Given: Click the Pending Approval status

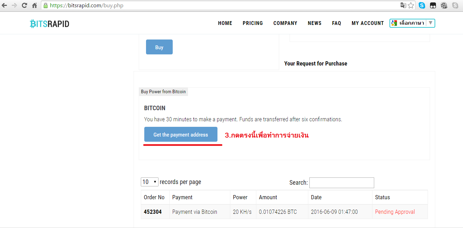Looking at the screenshot, I should 395,212.
